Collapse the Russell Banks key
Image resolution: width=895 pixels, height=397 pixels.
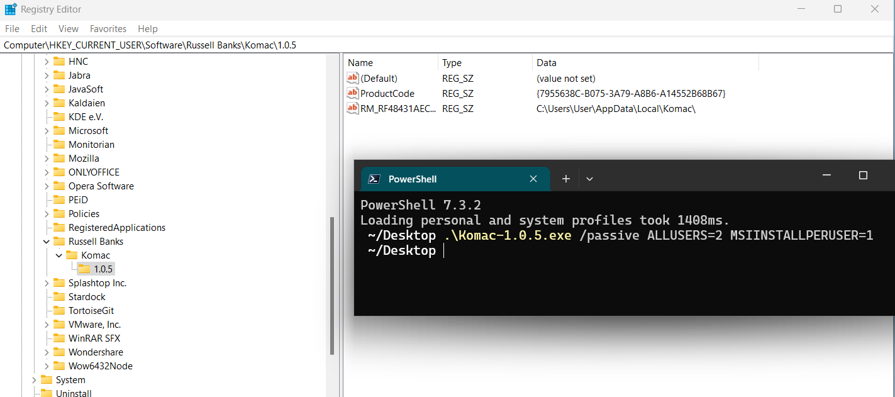(x=47, y=241)
